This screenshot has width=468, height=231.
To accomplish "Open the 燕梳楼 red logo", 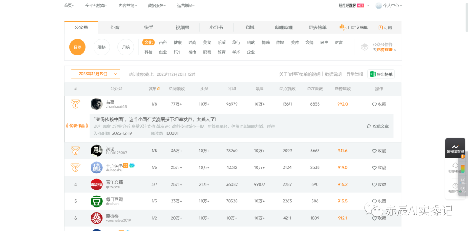I will click(x=96, y=218).
